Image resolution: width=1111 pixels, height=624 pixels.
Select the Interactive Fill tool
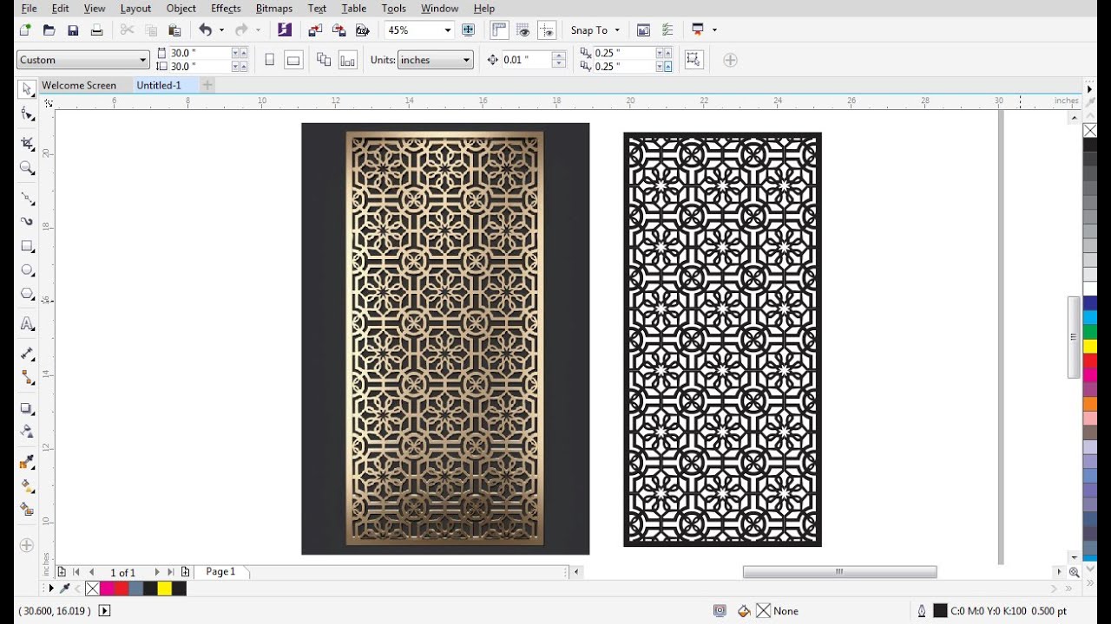tap(27, 486)
